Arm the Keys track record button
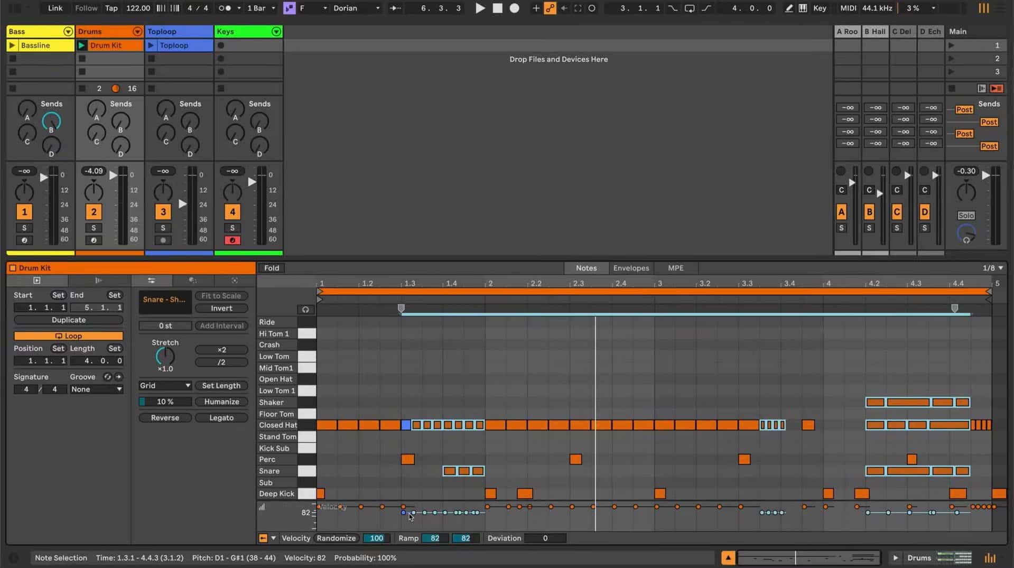Viewport: 1014px width, 568px height. (x=232, y=240)
